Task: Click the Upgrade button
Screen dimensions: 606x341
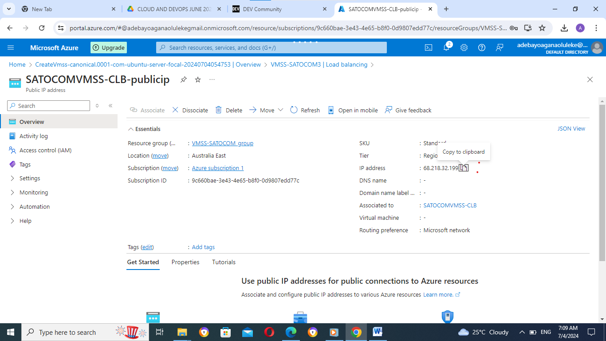Action: click(x=109, y=48)
